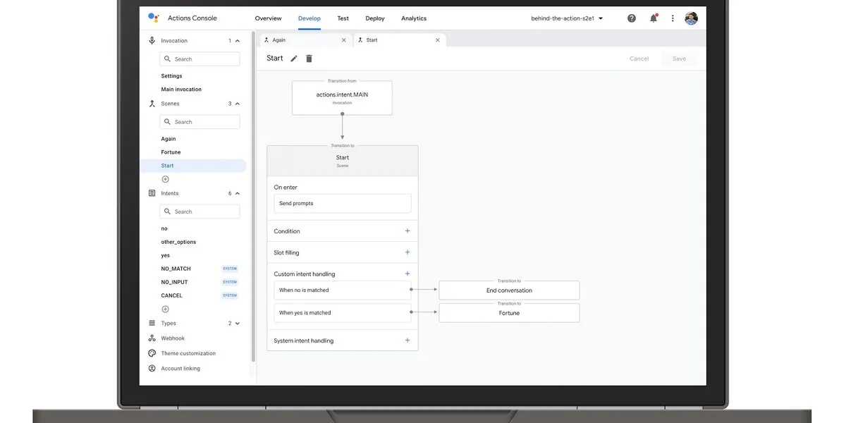Viewport: 846px width, 423px height.
Task: Switch to the Test tab
Action: coord(343,18)
